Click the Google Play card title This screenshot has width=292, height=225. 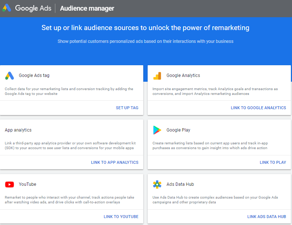tap(178, 130)
